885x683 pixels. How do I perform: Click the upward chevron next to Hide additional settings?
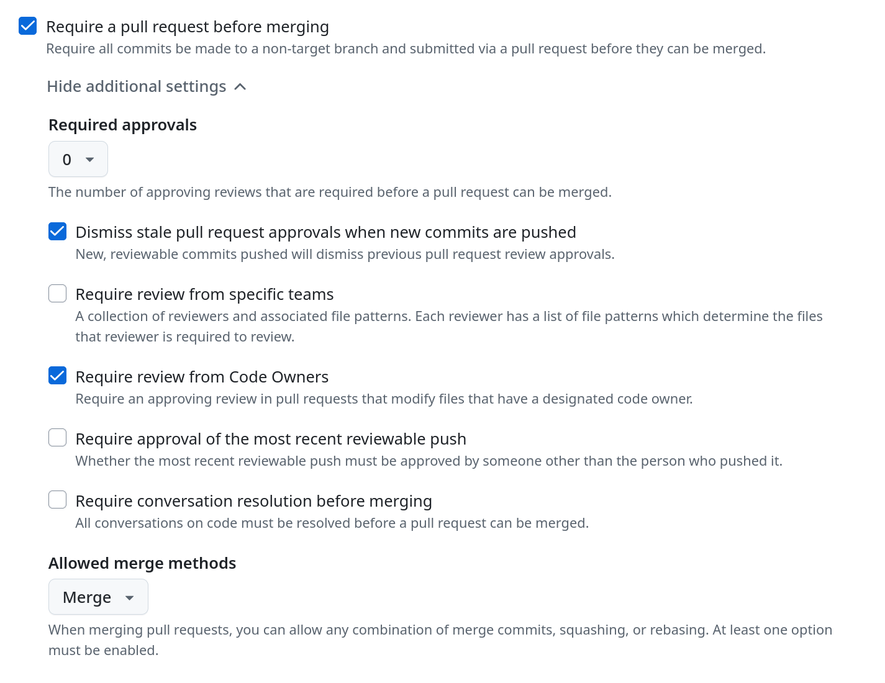tap(240, 87)
